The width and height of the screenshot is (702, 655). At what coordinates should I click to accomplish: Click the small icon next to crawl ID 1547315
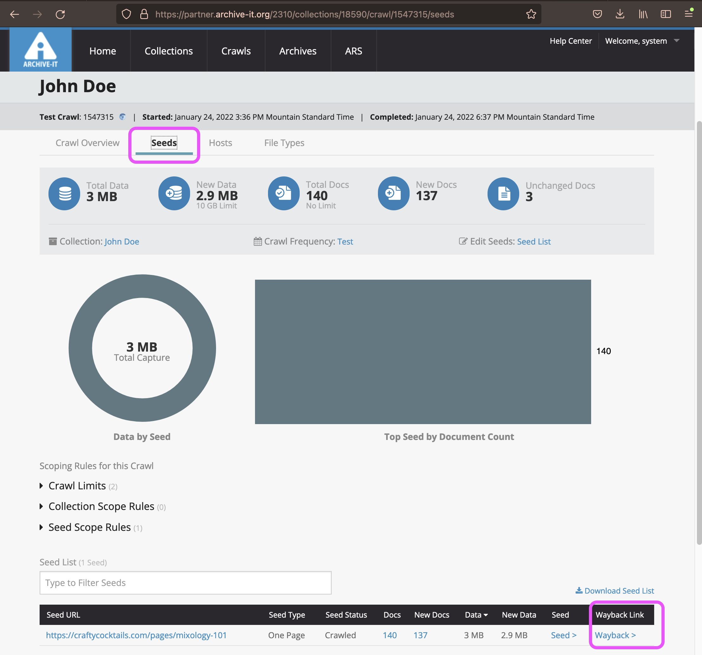(x=123, y=117)
